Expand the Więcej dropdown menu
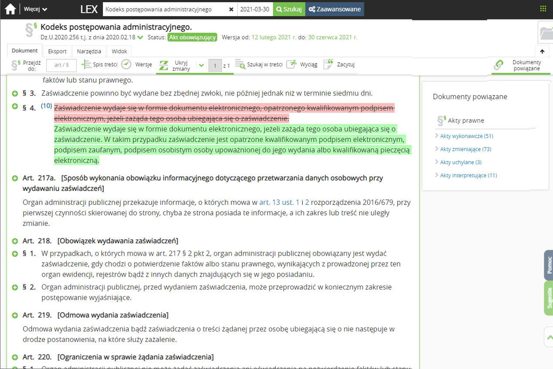This screenshot has height=369, width=553. pos(35,9)
